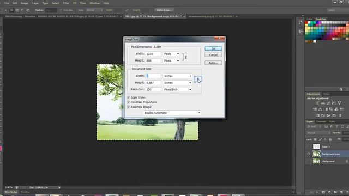Click Cancel in Image Size dialog

[x=213, y=55]
